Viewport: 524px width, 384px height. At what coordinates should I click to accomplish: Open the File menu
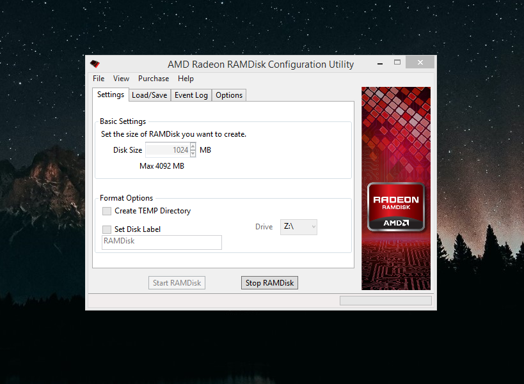click(99, 79)
